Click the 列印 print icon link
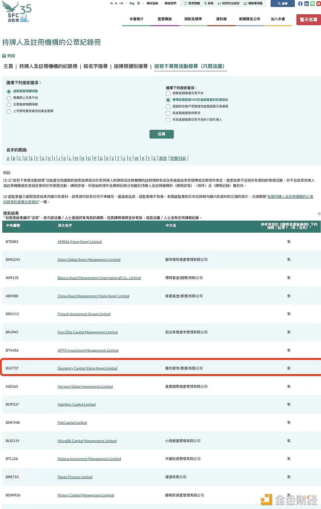 9,56
